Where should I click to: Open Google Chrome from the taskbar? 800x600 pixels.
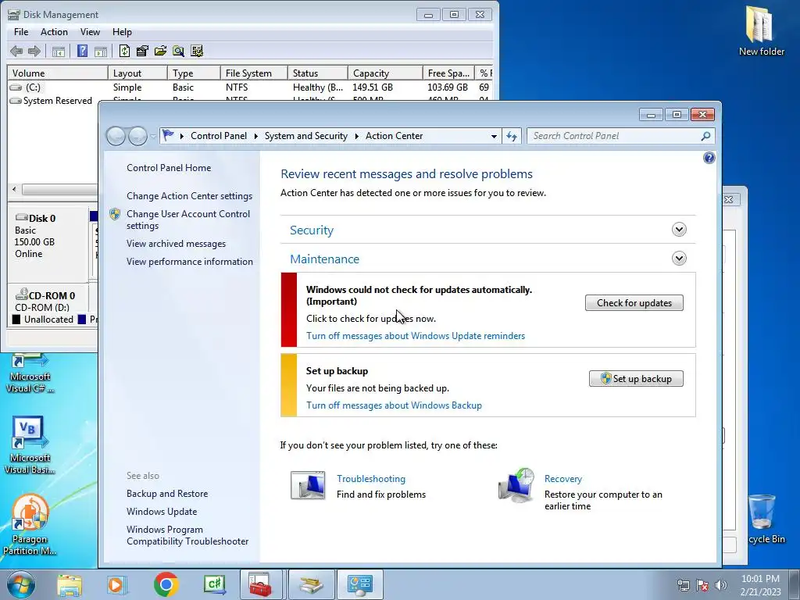(x=166, y=584)
